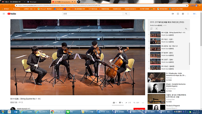
Task: Open the YouTube hamburger guide menu
Action: pos(4,14)
